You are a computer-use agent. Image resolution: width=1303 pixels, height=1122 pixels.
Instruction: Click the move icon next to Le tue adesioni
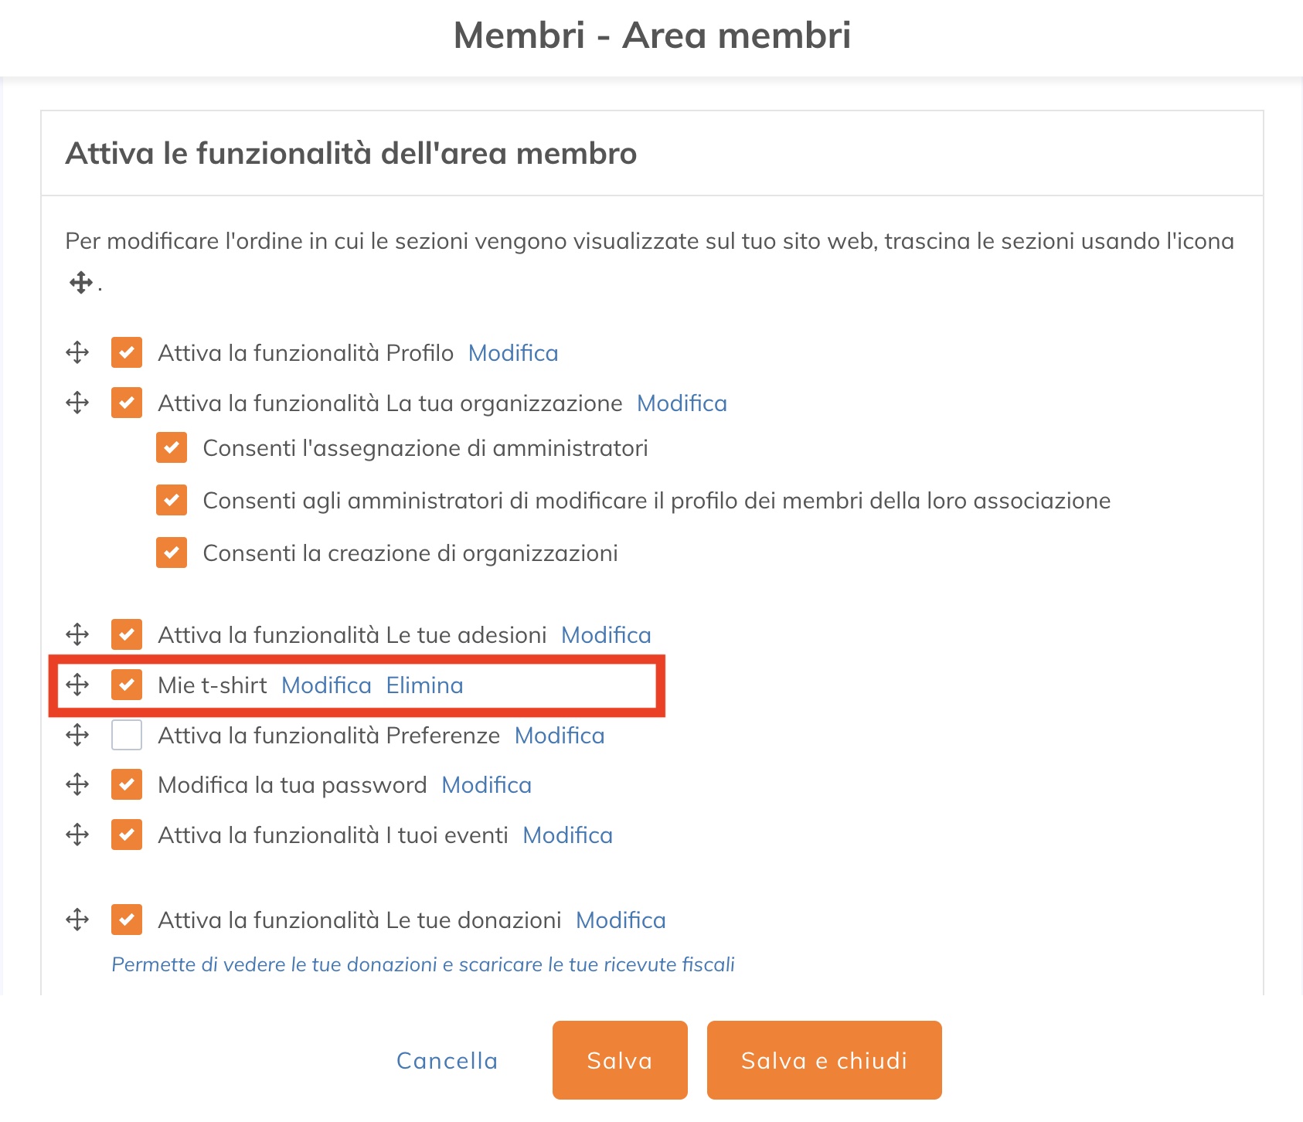[77, 634]
